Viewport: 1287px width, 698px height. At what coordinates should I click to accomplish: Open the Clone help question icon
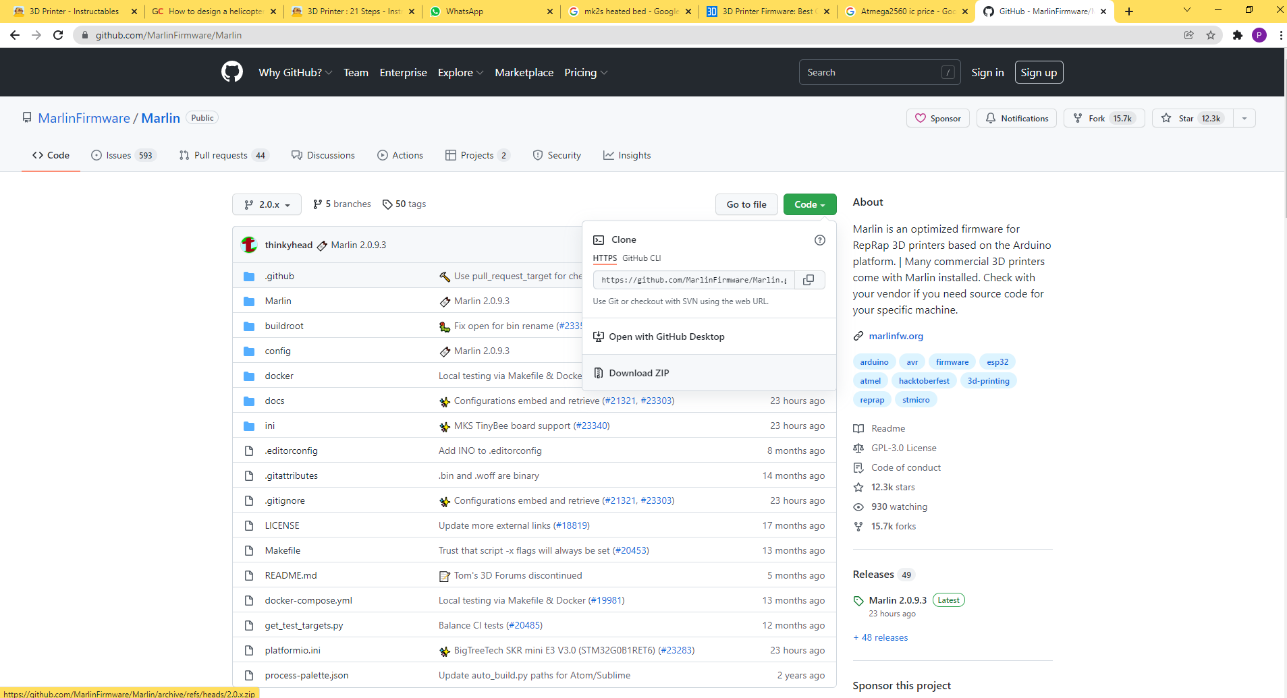tap(820, 240)
